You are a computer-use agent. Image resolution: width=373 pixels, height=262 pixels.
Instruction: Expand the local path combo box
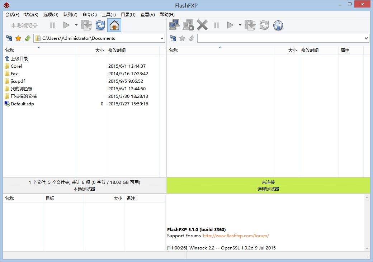click(162, 38)
